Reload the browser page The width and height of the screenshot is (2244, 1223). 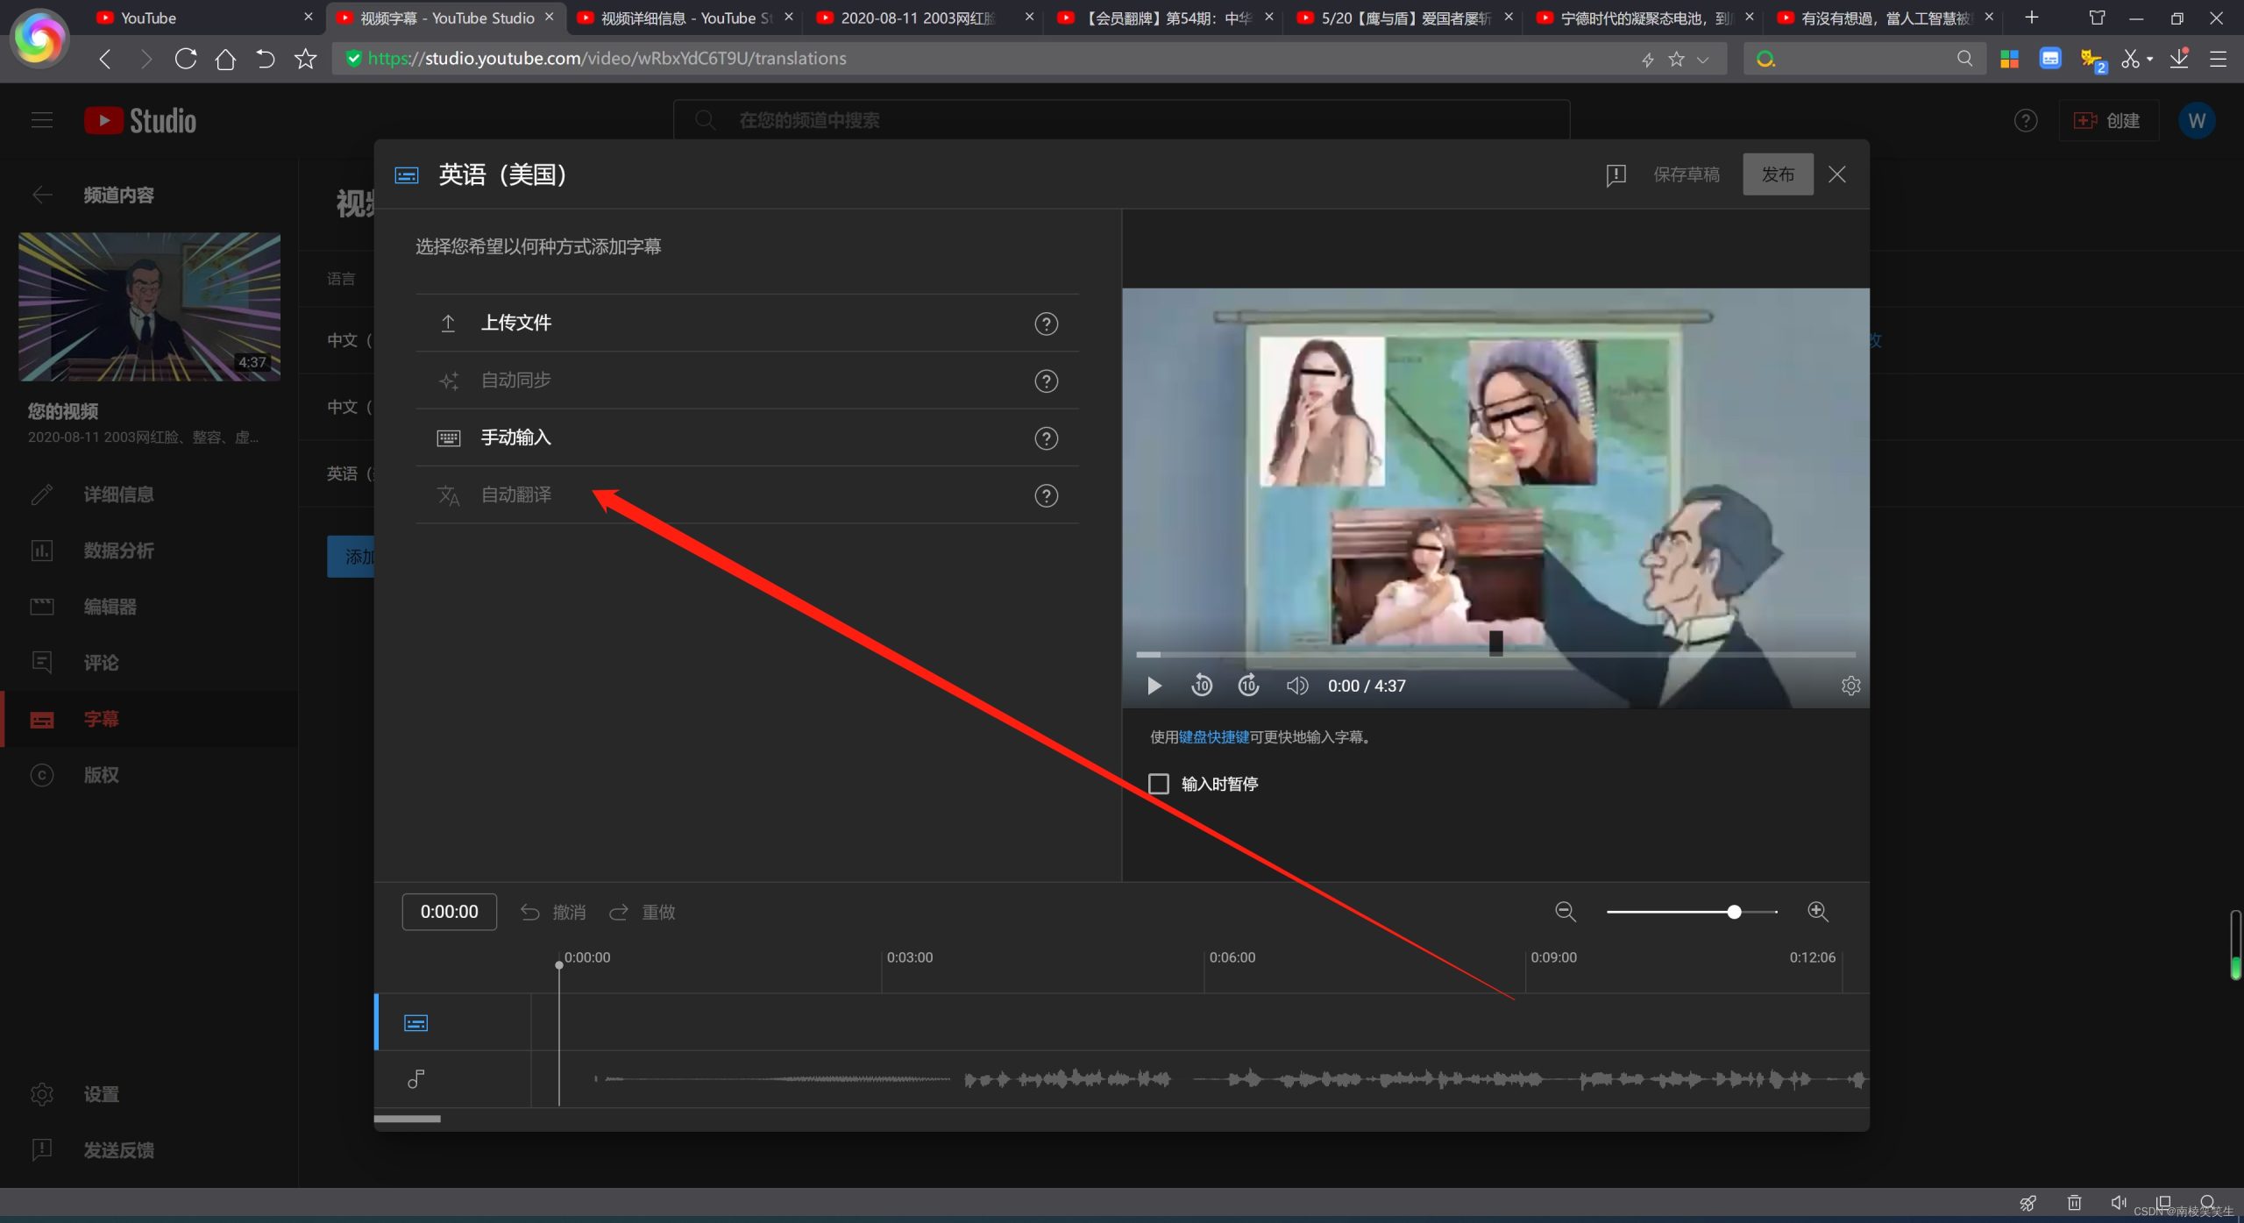click(x=186, y=59)
